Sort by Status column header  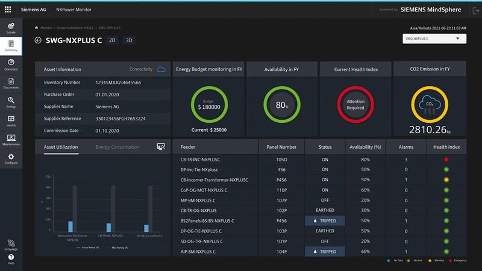[325, 147]
